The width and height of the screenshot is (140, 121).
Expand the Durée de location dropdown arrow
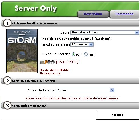pyautogui.click(x=112, y=90)
